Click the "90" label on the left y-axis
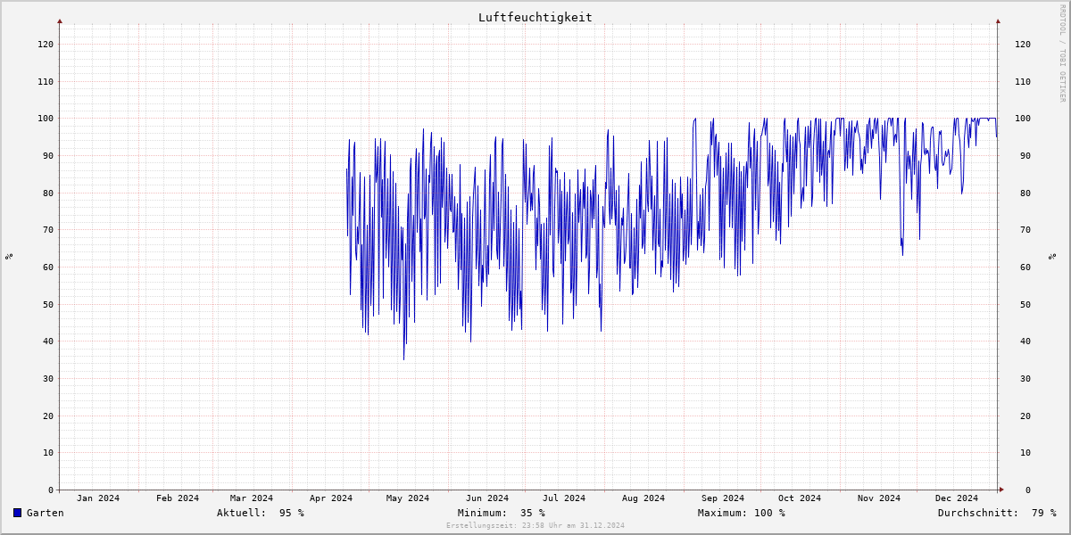Viewport: 1071px width, 535px height. click(48, 155)
